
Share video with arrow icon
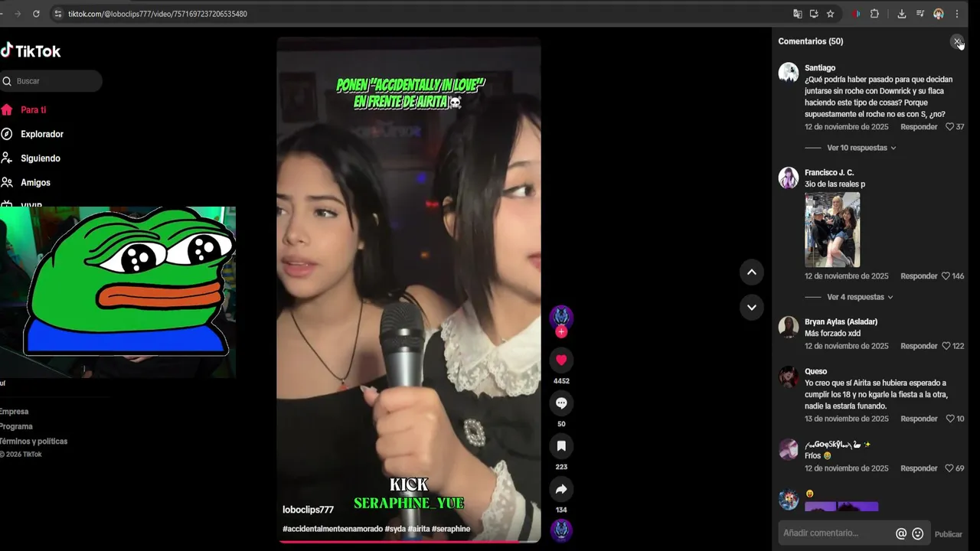coord(561,489)
